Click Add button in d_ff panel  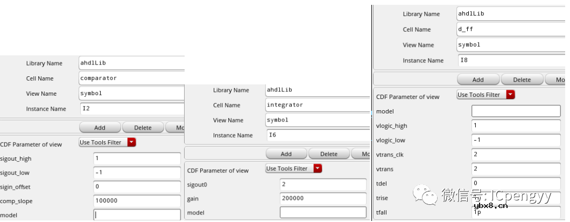click(478, 80)
